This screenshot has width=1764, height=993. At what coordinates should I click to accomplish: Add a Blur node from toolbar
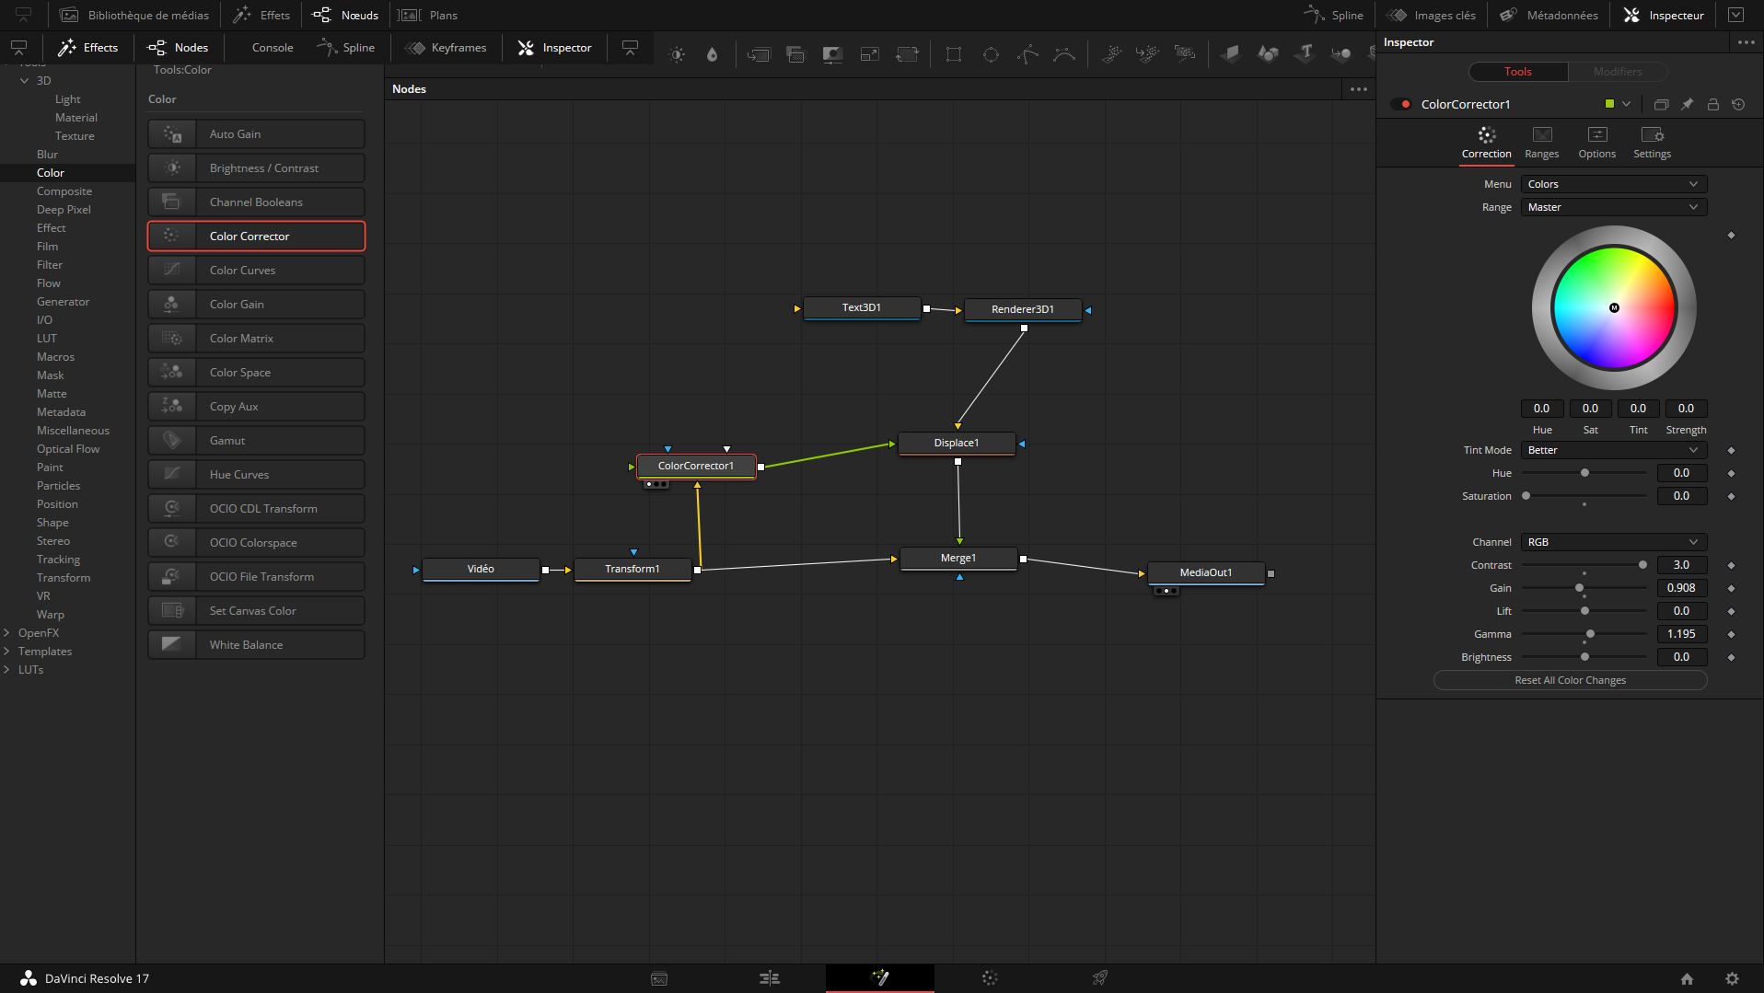pyautogui.click(x=712, y=54)
